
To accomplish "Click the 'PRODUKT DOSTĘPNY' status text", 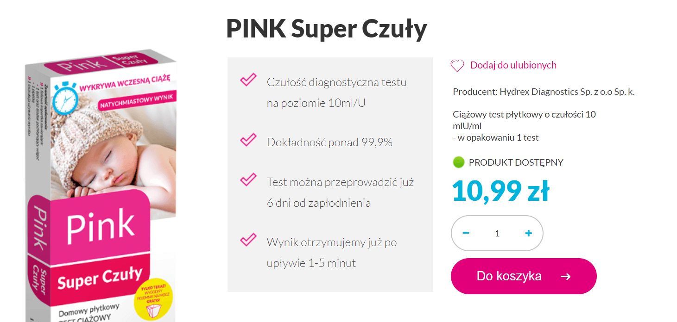I will point(516,162).
